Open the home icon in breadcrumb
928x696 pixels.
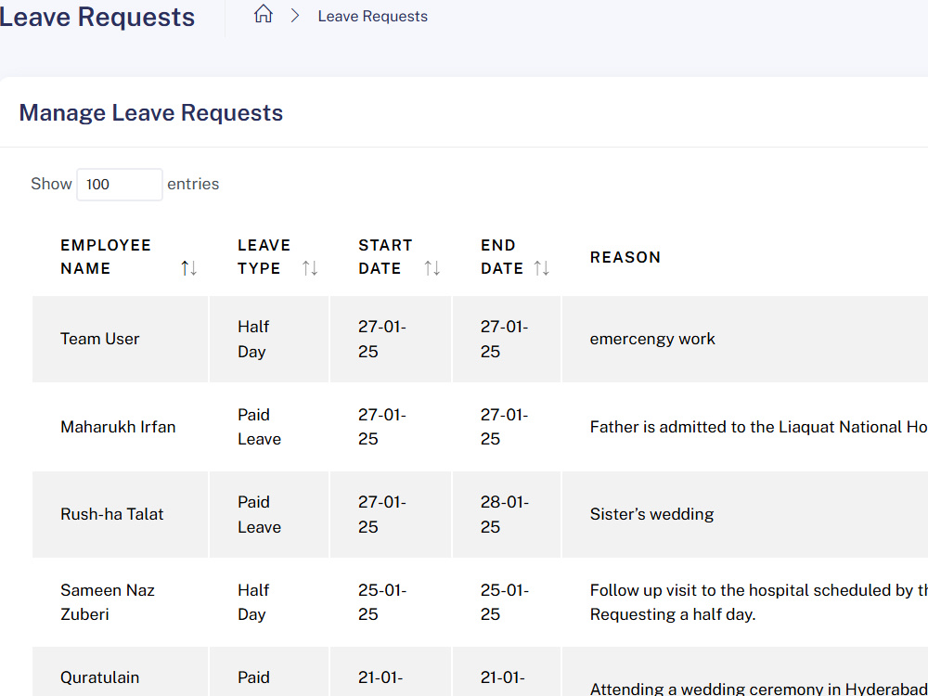[264, 14]
